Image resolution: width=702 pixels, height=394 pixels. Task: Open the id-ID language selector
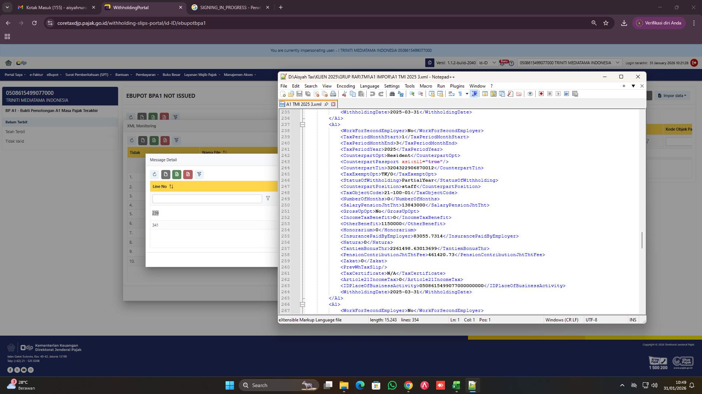pos(487,63)
